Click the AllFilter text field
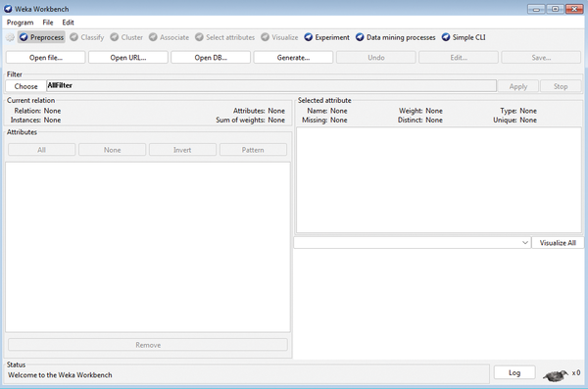Screen dimensions: 588x389 pos(271,85)
